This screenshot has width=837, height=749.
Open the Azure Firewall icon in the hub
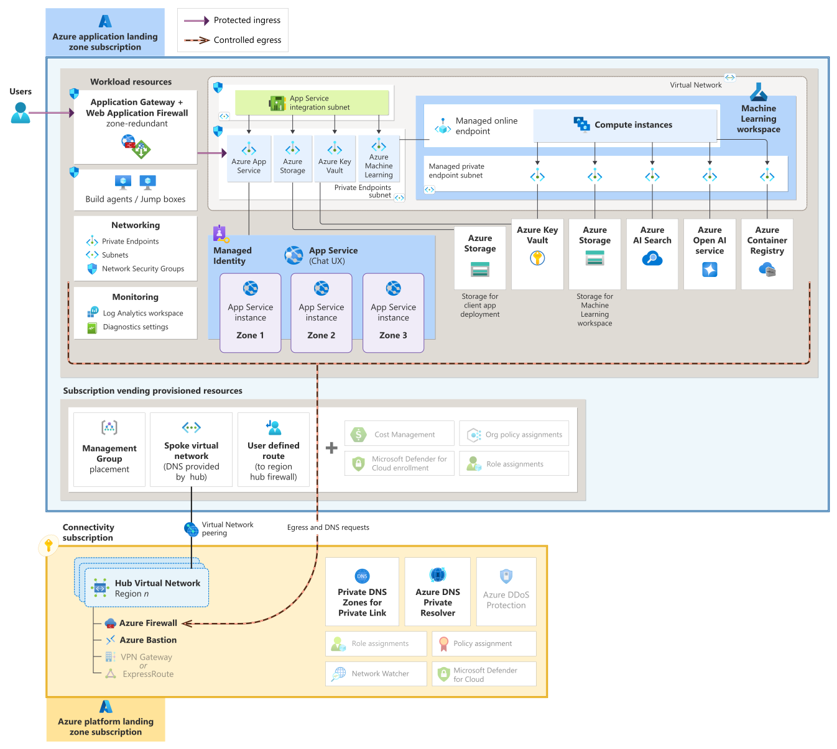110,623
